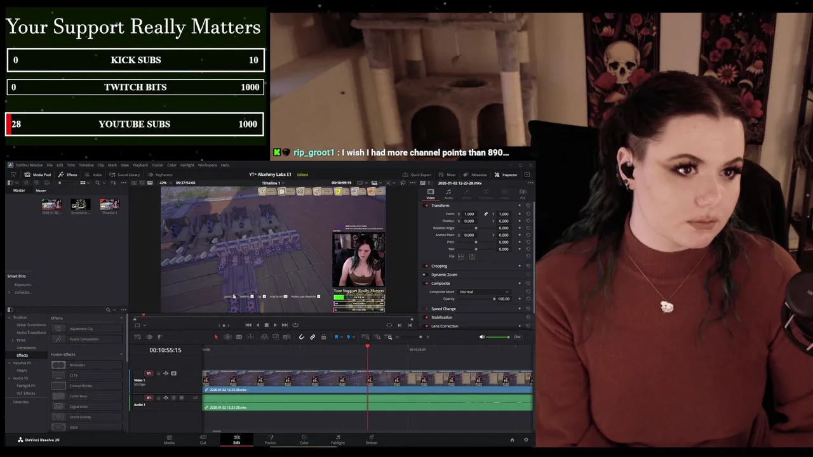Switch to the Deliver page

pos(372,439)
